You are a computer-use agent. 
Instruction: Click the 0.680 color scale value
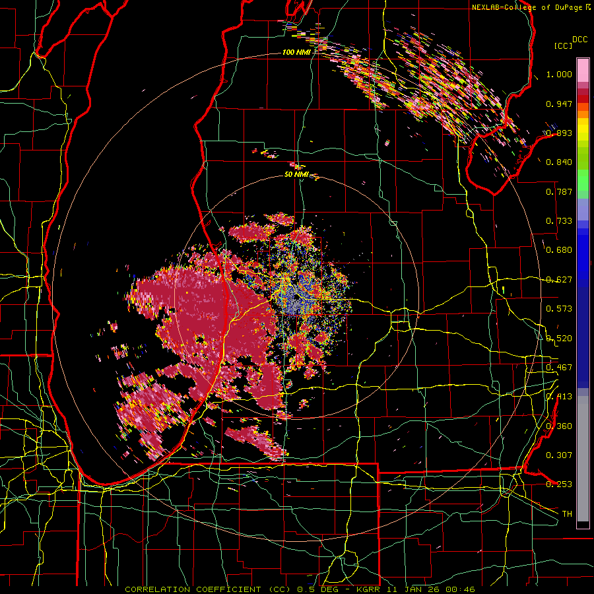[x=559, y=250]
